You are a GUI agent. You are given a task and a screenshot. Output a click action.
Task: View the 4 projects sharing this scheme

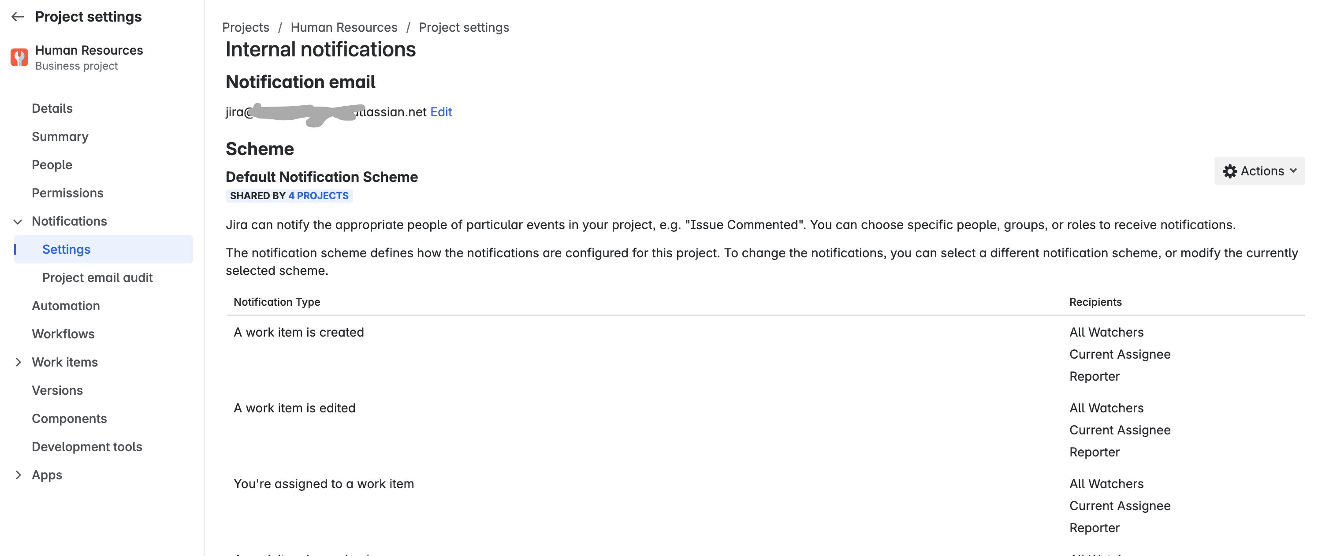click(318, 195)
